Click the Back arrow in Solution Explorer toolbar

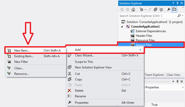(x=122, y=9)
